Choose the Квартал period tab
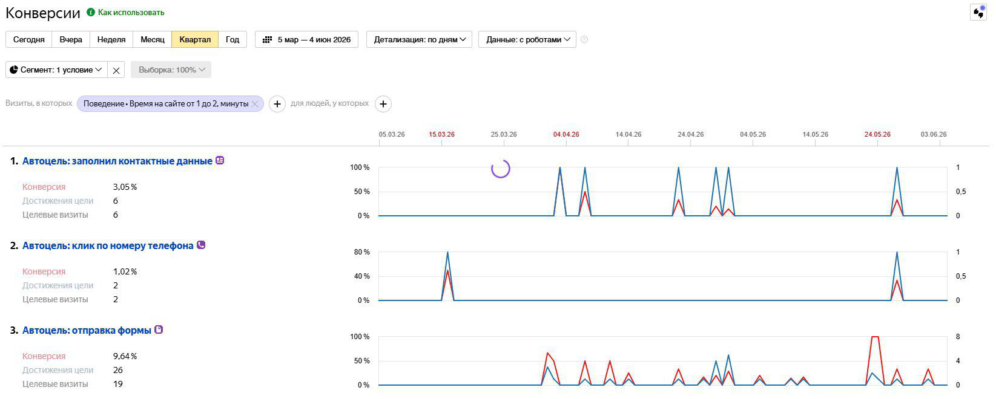 coord(195,39)
